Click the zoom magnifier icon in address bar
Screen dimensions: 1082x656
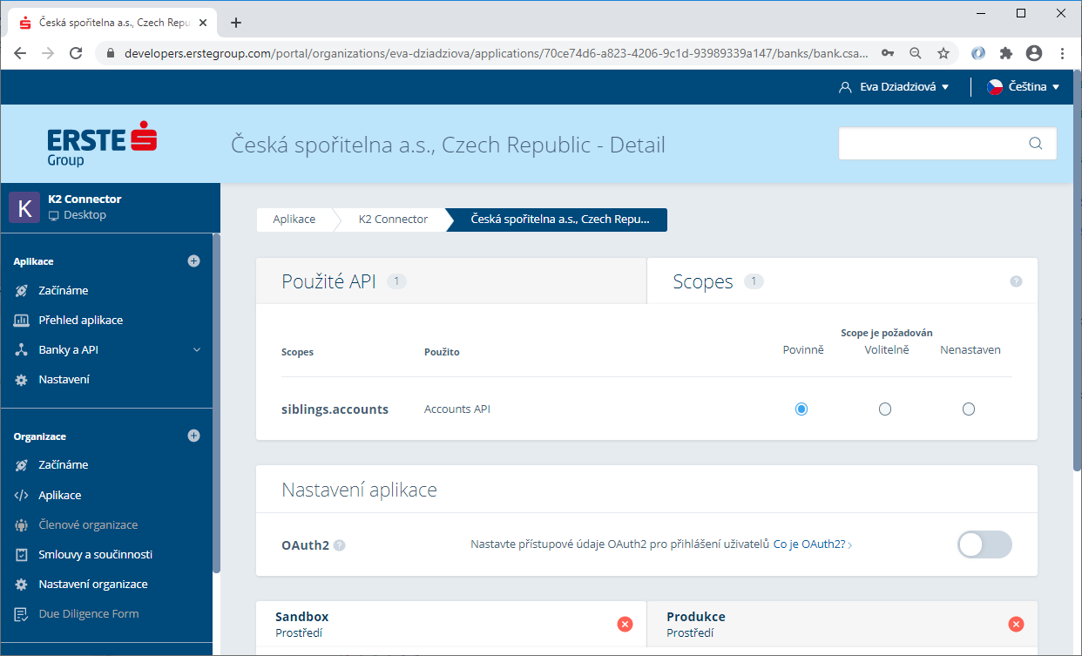[x=916, y=53]
